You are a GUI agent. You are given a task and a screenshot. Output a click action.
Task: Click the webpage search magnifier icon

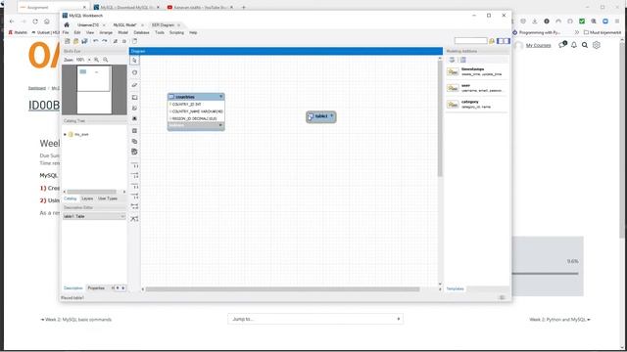tap(585, 46)
